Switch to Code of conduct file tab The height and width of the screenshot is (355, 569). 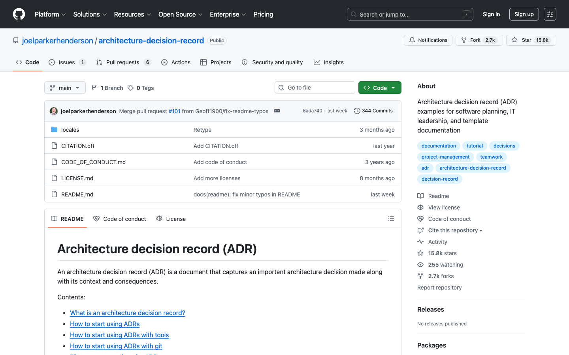pos(120,219)
